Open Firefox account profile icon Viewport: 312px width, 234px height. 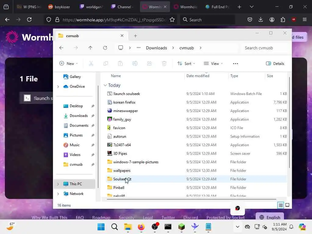coord(272,19)
